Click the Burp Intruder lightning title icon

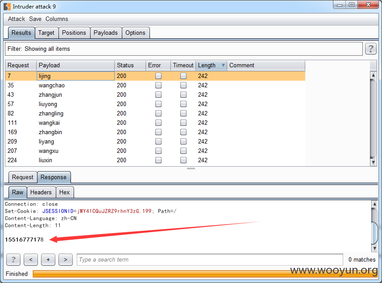[x=7, y=7]
